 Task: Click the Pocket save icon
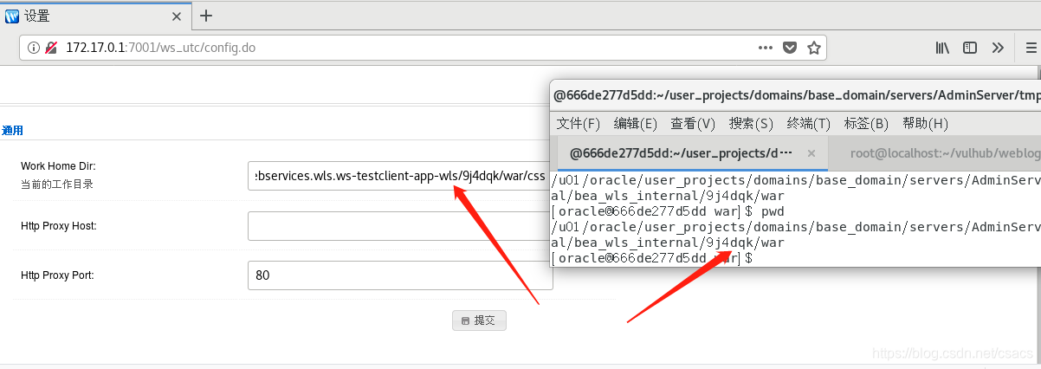click(790, 48)
